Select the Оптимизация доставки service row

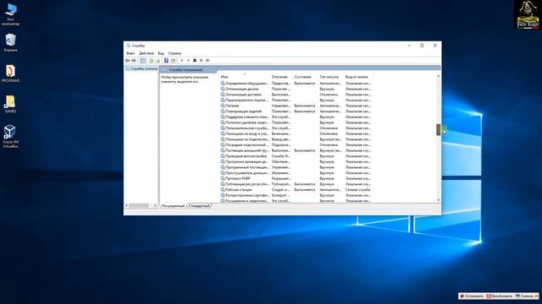pyautogui.click(x=296, y=95)
